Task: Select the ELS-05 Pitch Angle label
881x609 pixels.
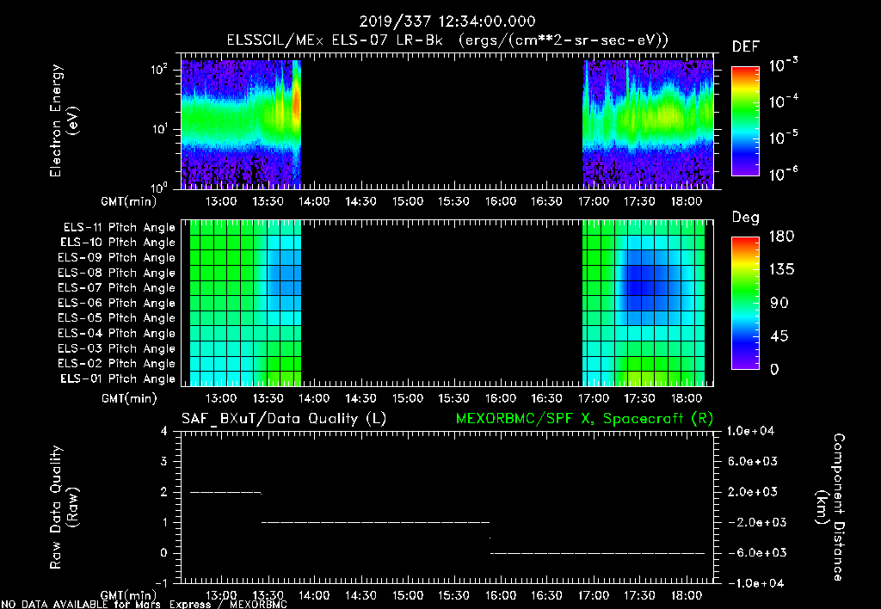Action: coord(117,318)
